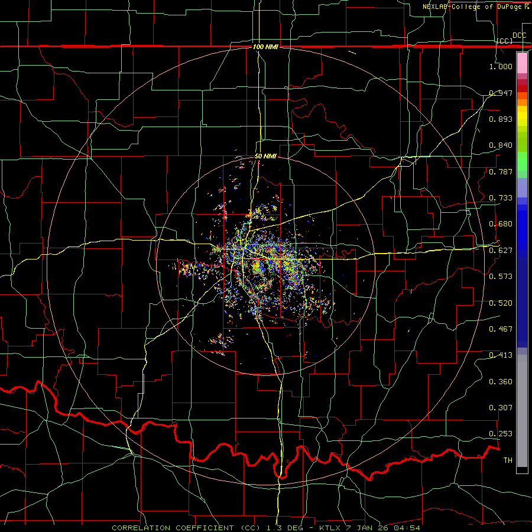532x532 pixels.
Task: Click the 0.253 scale value
Action: pyautogui.click(x=501, y=434)
